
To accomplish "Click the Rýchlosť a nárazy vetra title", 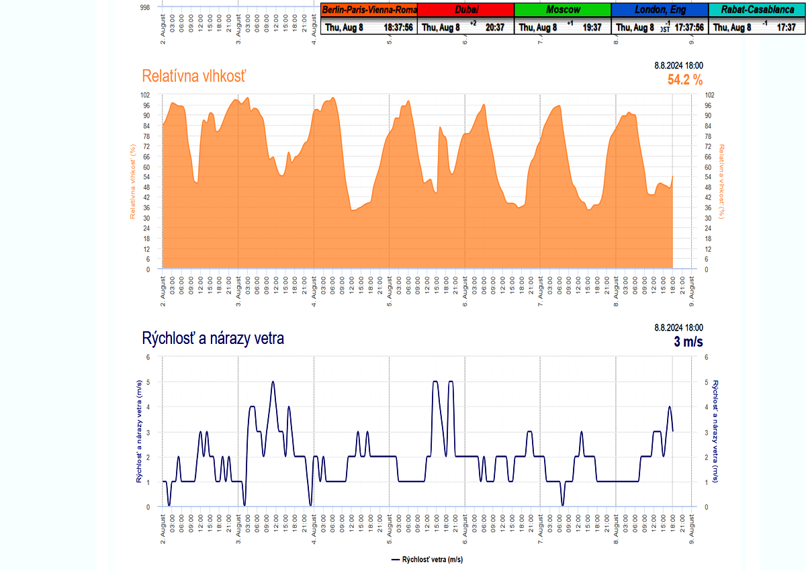I will [213, 339].
